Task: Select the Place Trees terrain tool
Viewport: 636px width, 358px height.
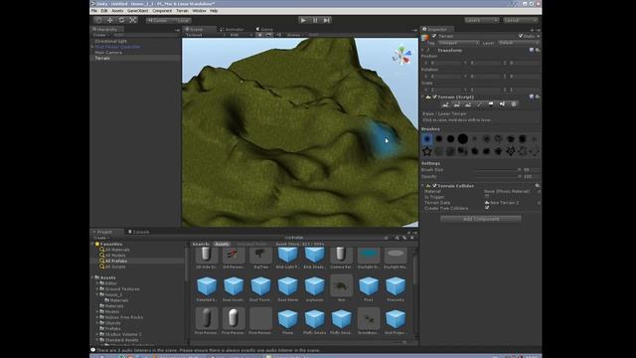Action: tap(491, 104)
